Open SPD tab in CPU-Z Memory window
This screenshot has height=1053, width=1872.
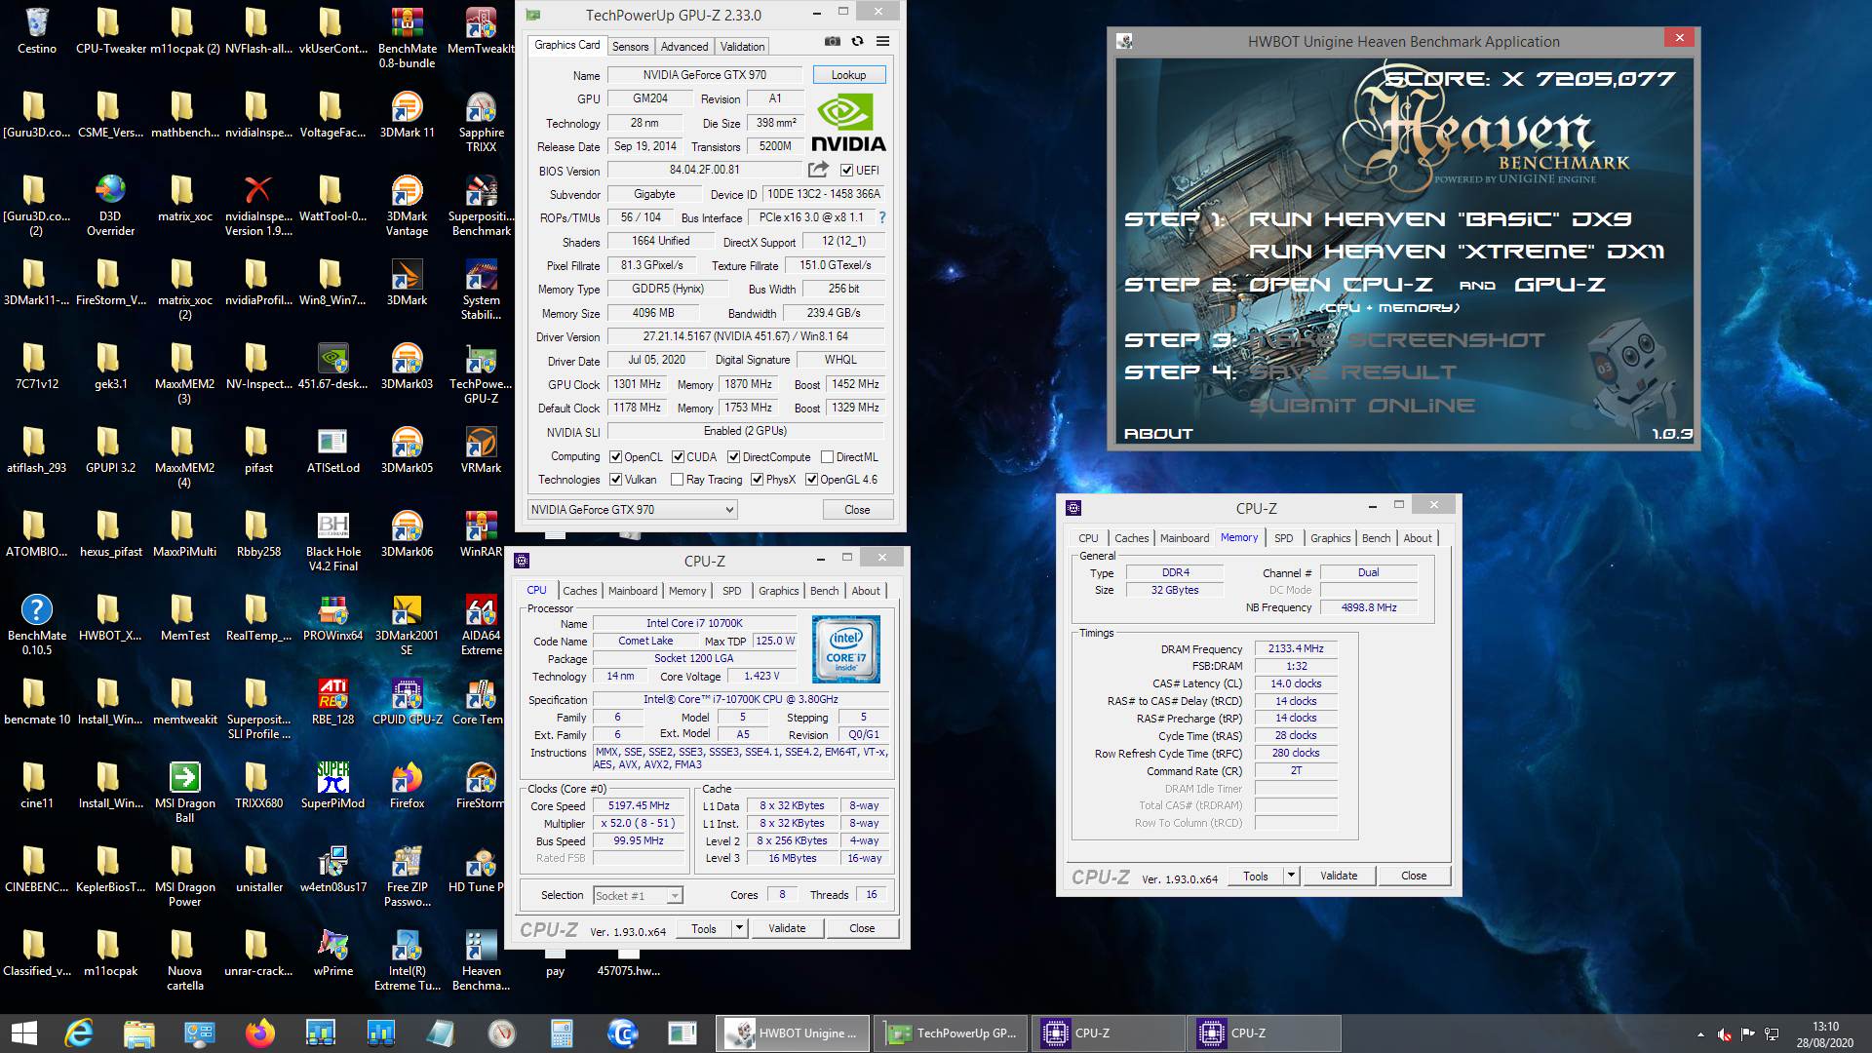(x=1284, y=538)
